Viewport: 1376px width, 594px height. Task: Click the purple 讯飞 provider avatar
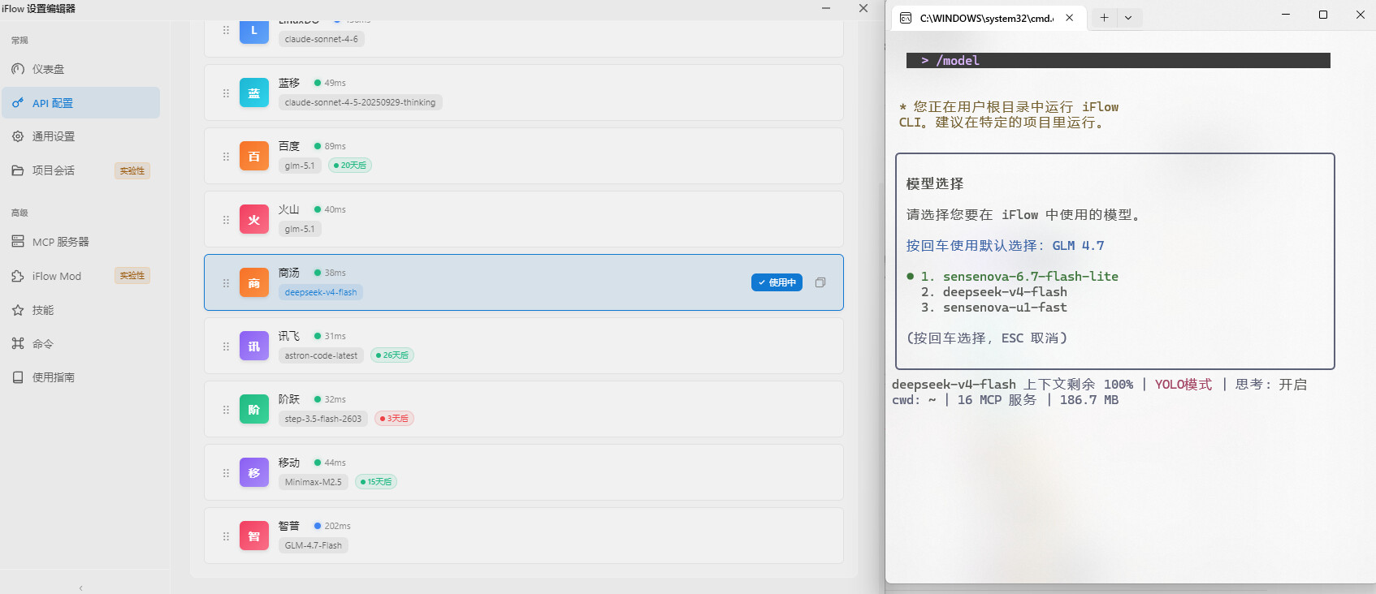[x=254, y=346]
